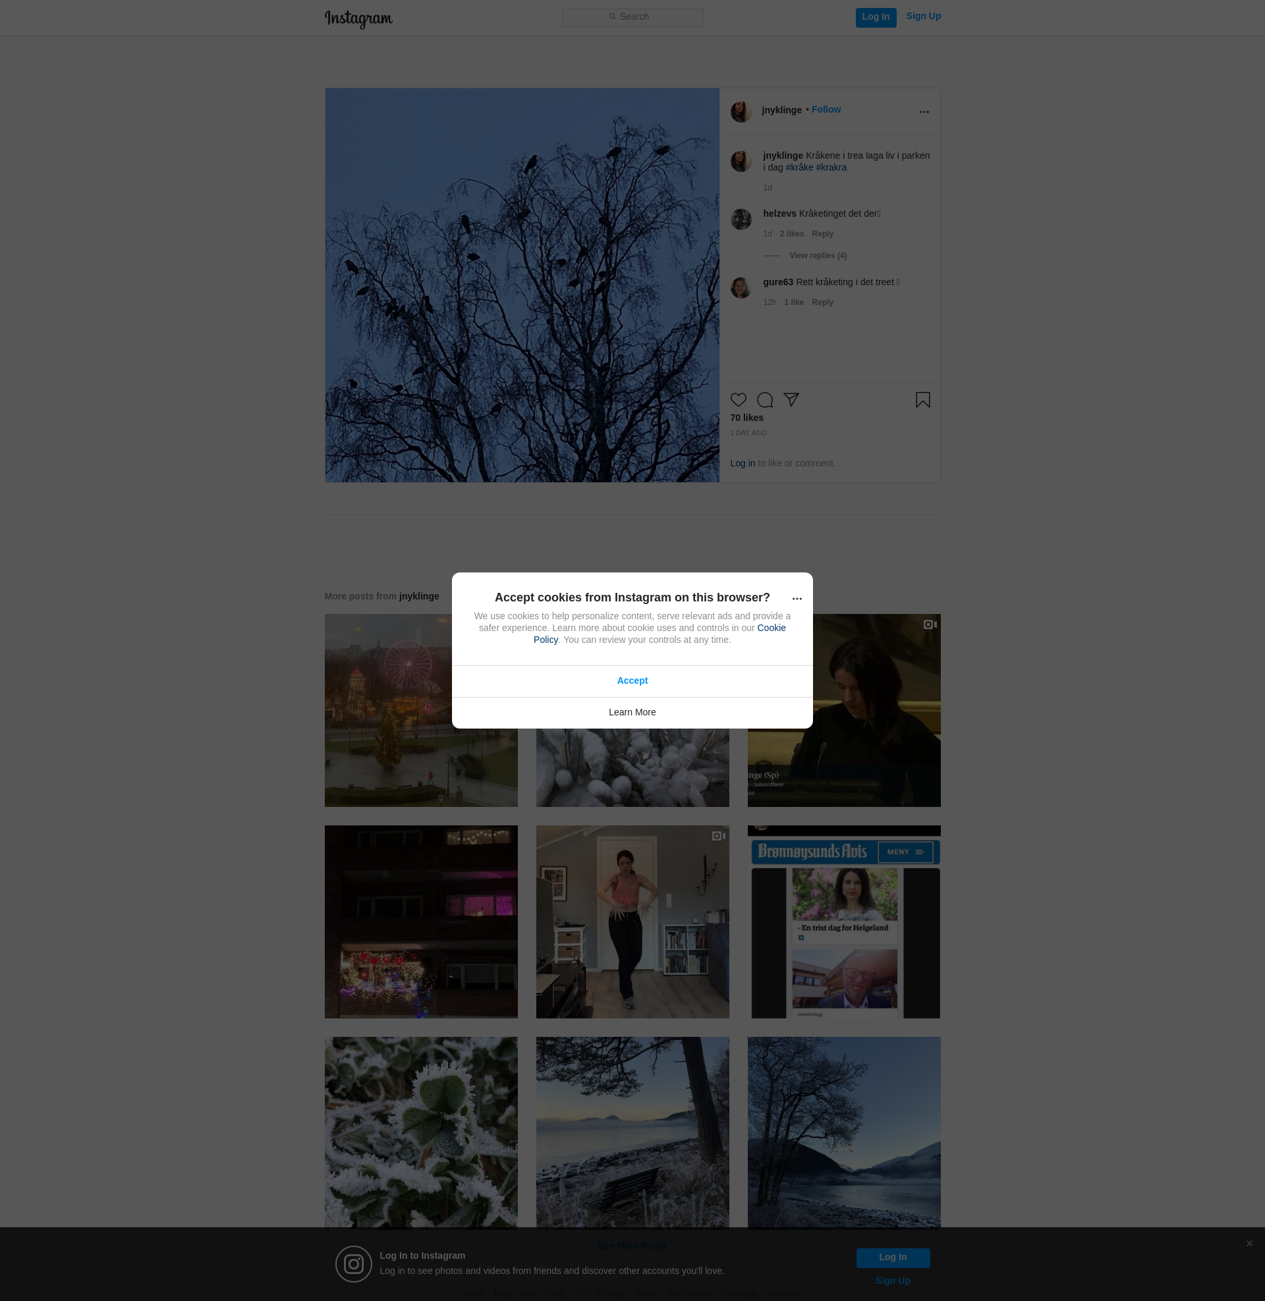Click Sign Up in bottom banner
The height and width of the screenshot is (1301, 1265).
tap(892, 1281)
